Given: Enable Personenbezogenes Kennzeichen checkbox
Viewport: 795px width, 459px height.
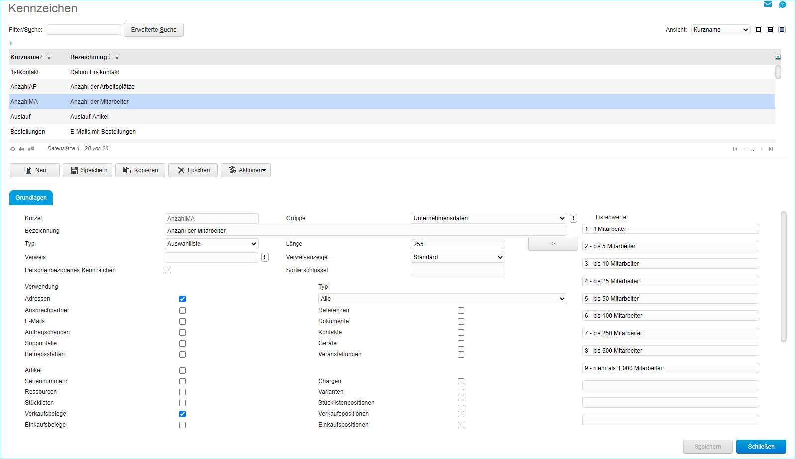Looking at the screenshot, I should click(x=168, y=270).
